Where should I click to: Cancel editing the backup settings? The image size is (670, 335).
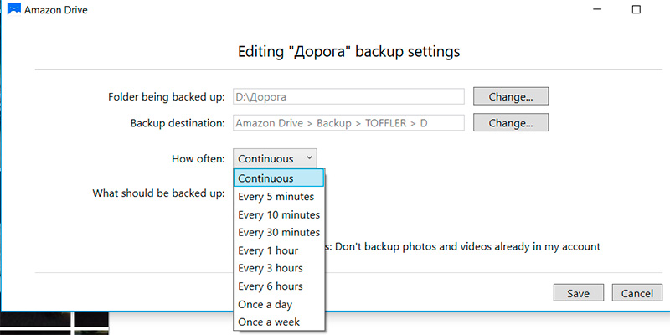[637, 293]
